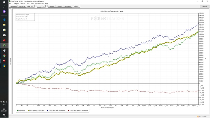The height and width of the screenshot is (118, 210).
Task: Click the Chips Won green legend swatch
Action: tap(17, 111)
